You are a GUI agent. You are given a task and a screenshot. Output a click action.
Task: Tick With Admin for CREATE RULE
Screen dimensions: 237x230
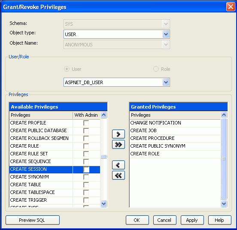pyautogui.click(x=86, y=146)
